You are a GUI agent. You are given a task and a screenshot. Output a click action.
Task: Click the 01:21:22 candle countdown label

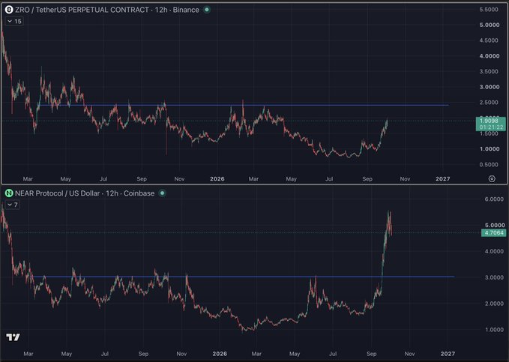(491, 127)
